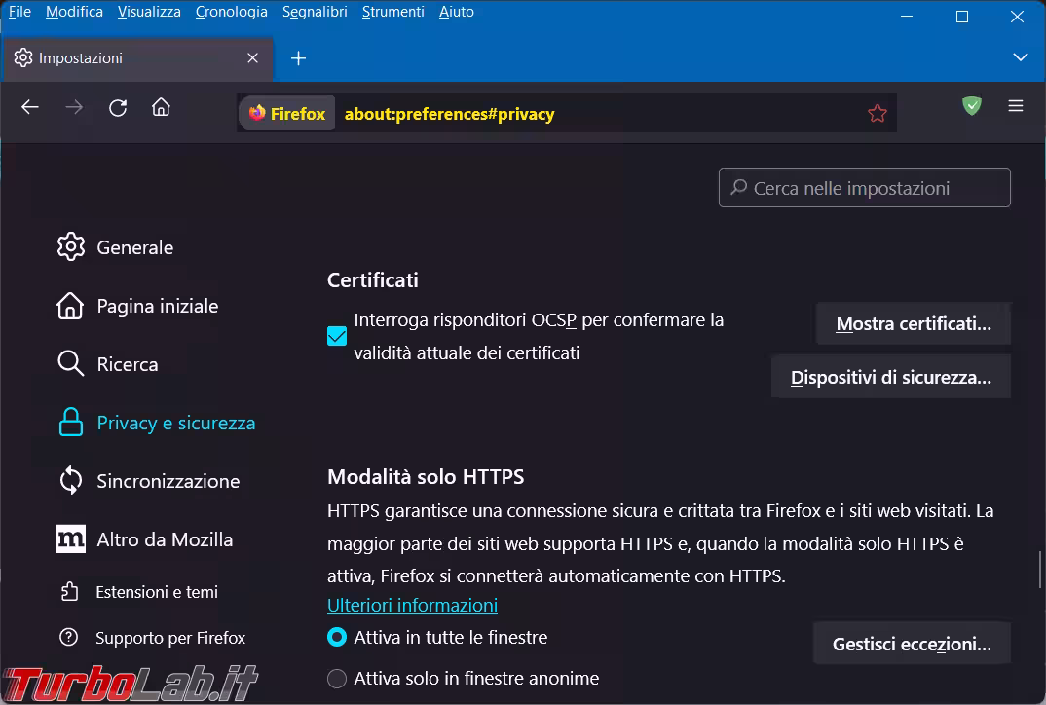Open Sincronizzazione settings in sidebar

[168, 481]
